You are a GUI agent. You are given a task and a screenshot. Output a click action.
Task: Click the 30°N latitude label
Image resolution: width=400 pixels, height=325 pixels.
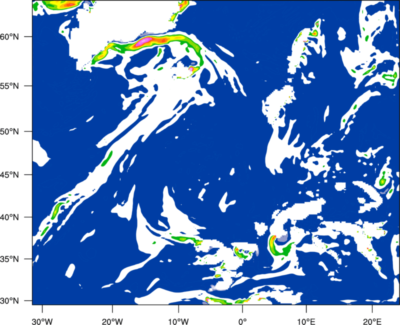coord(9,301)
